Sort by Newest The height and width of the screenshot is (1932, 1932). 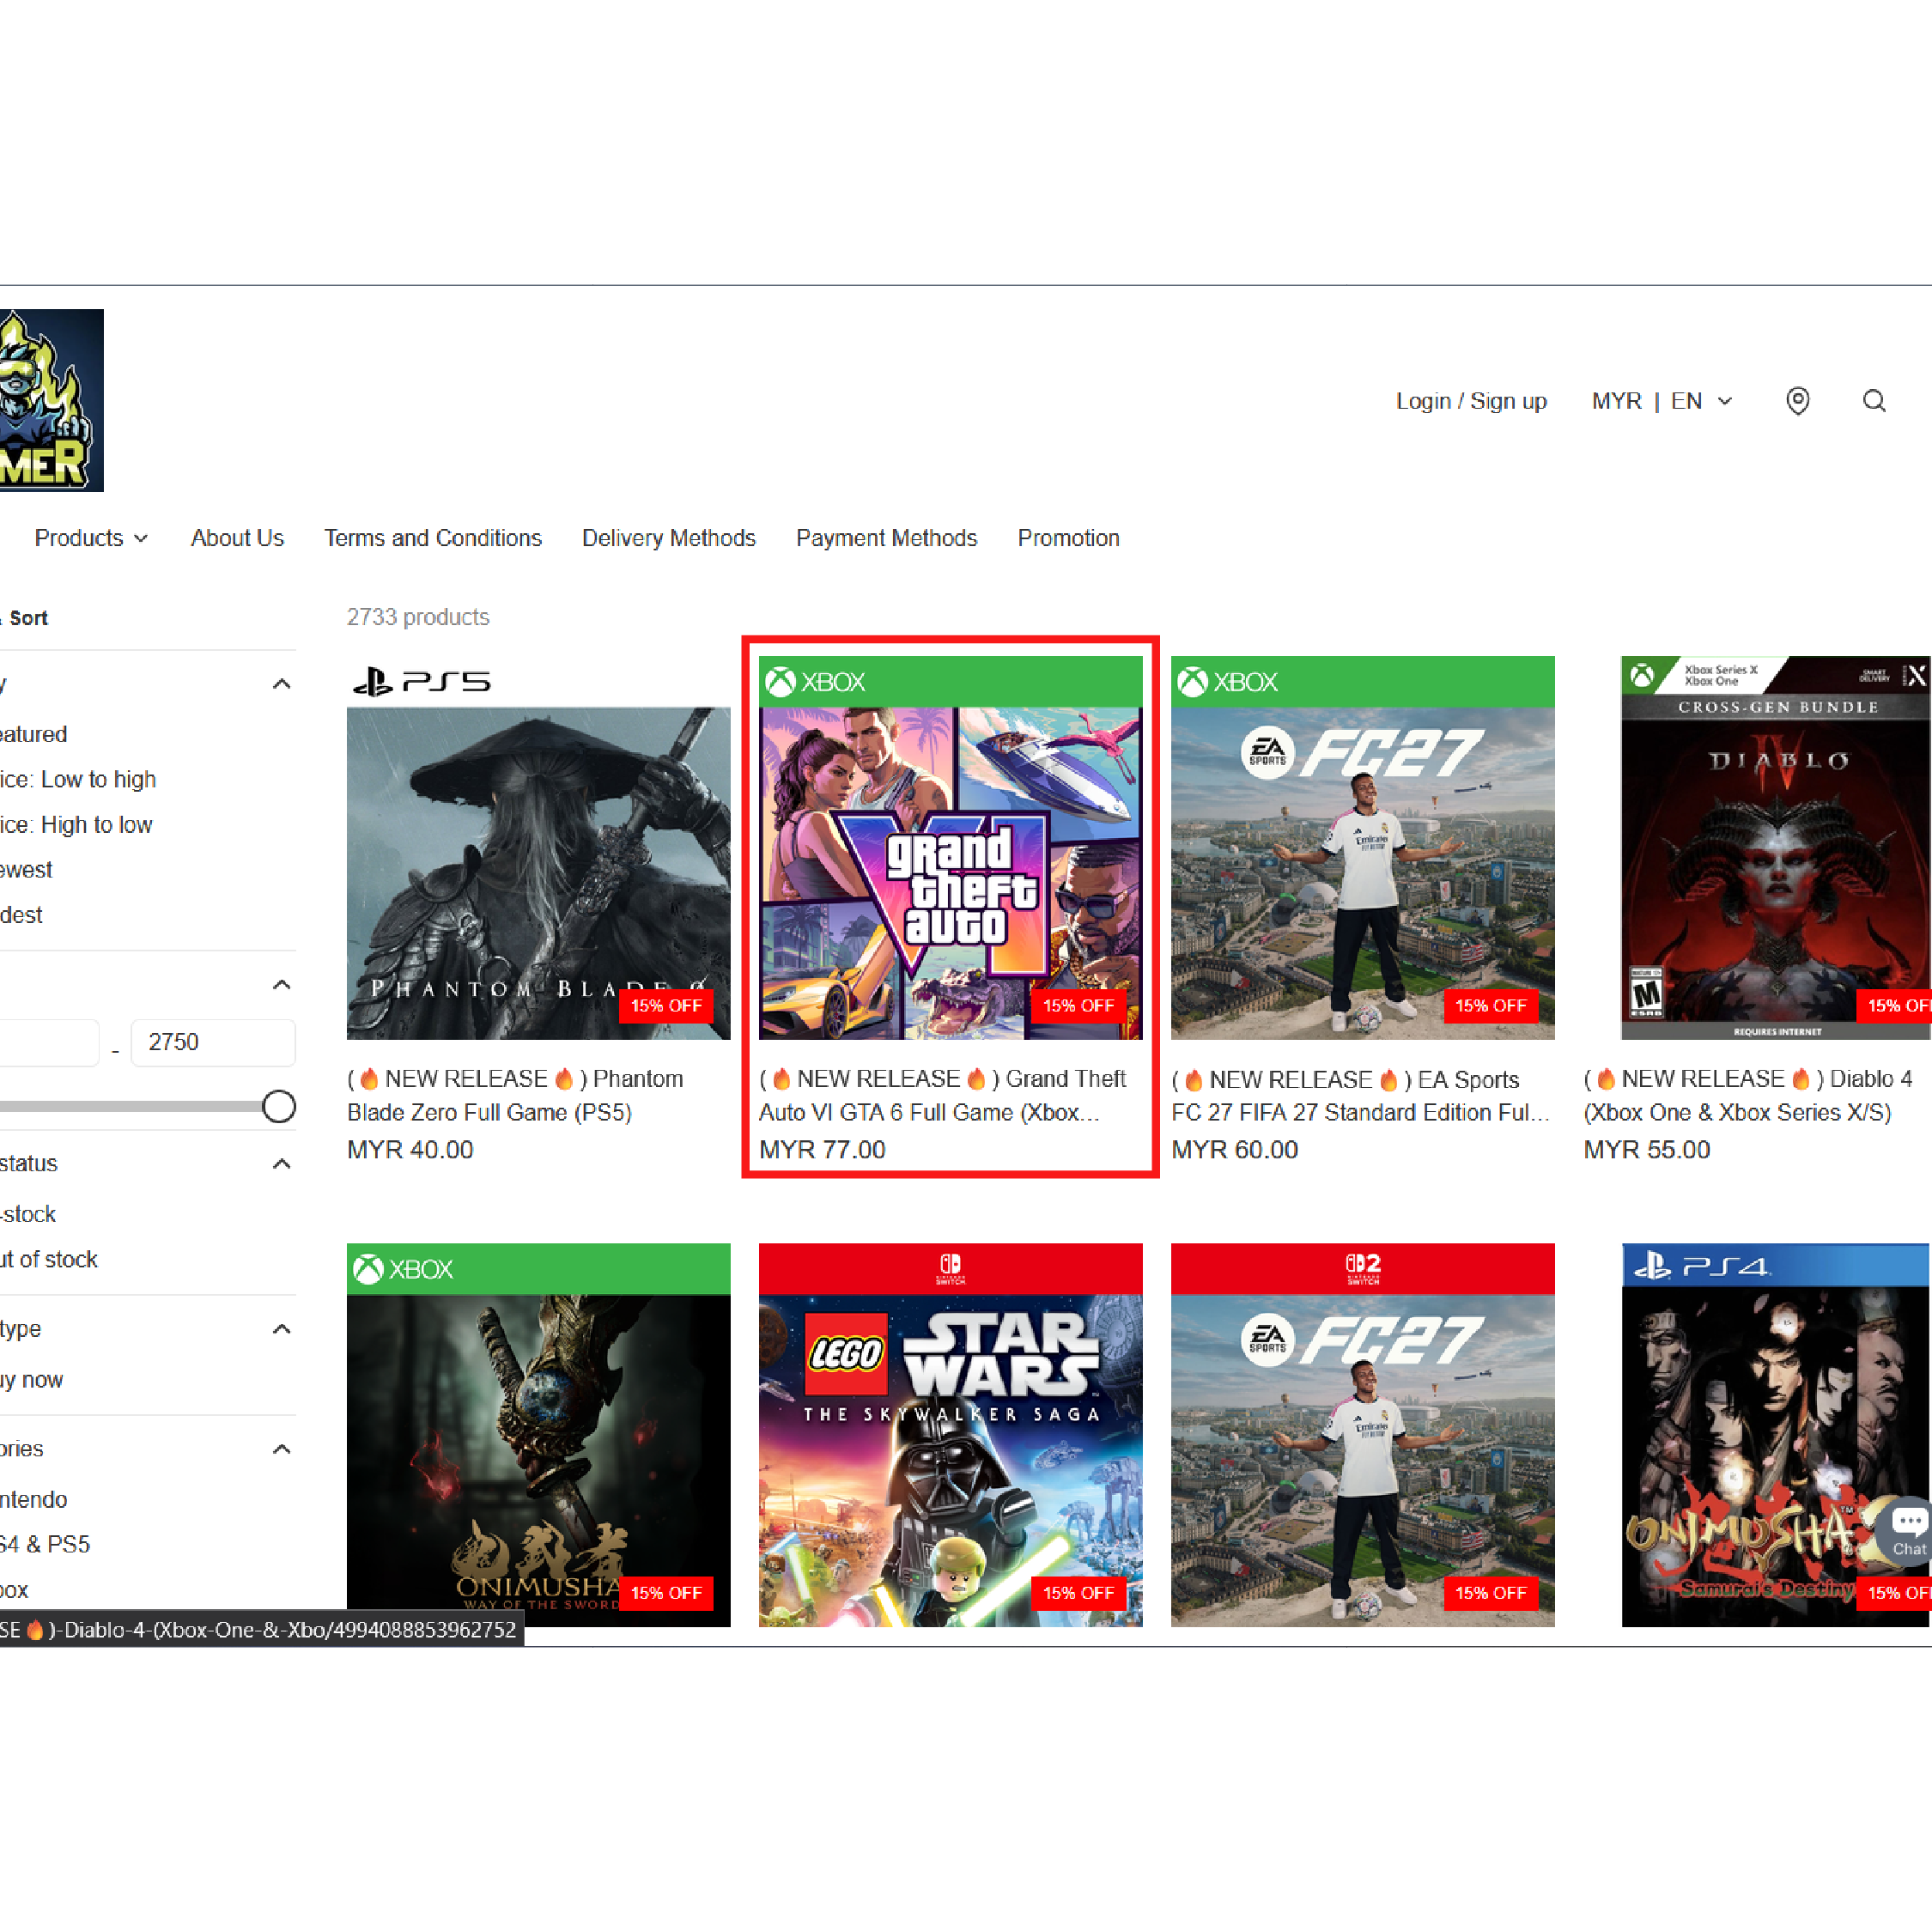[x=26, y=870]
